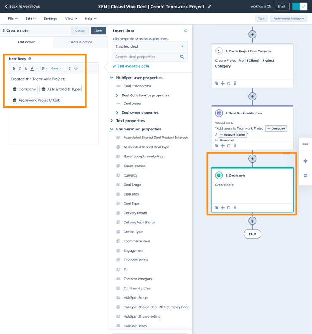Screen dimensions: 312x334
Task: Collapse HubSpot user properties section
Action: click(112, 78)
